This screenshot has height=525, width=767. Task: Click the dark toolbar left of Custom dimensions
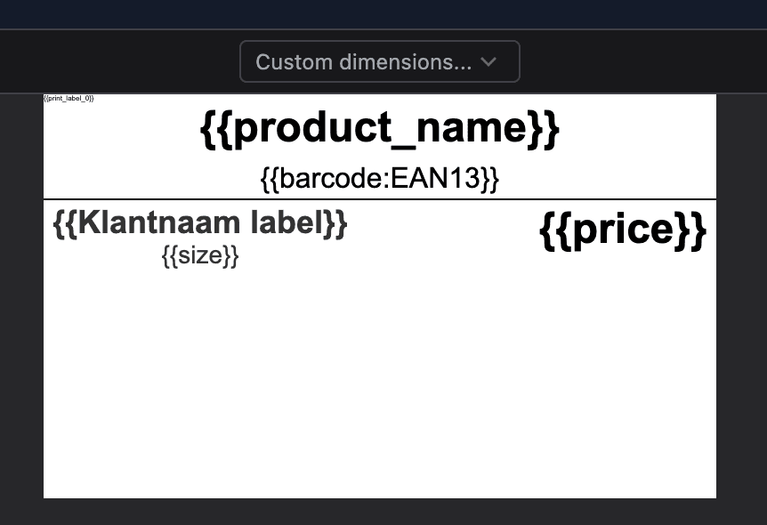(125, 61)
